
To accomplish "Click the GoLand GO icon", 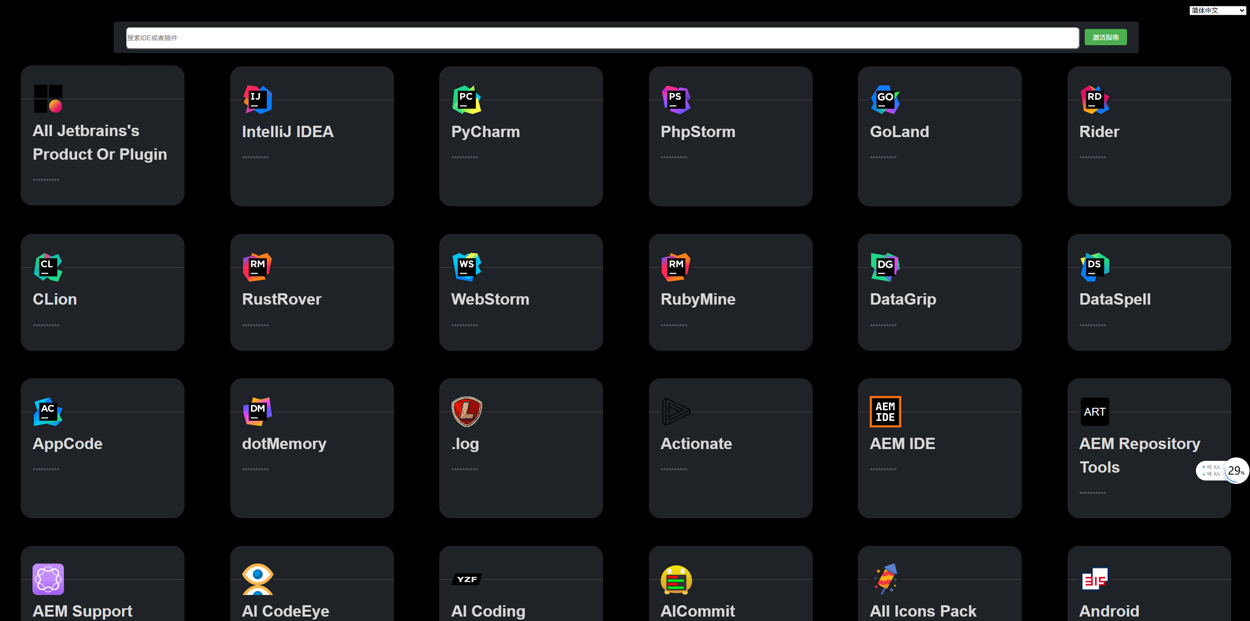I will coord(885,100).
